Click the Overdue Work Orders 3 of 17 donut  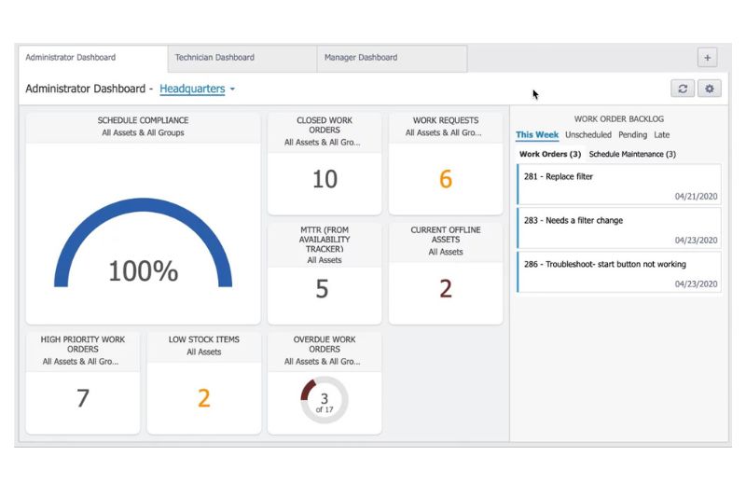[325, 400]
